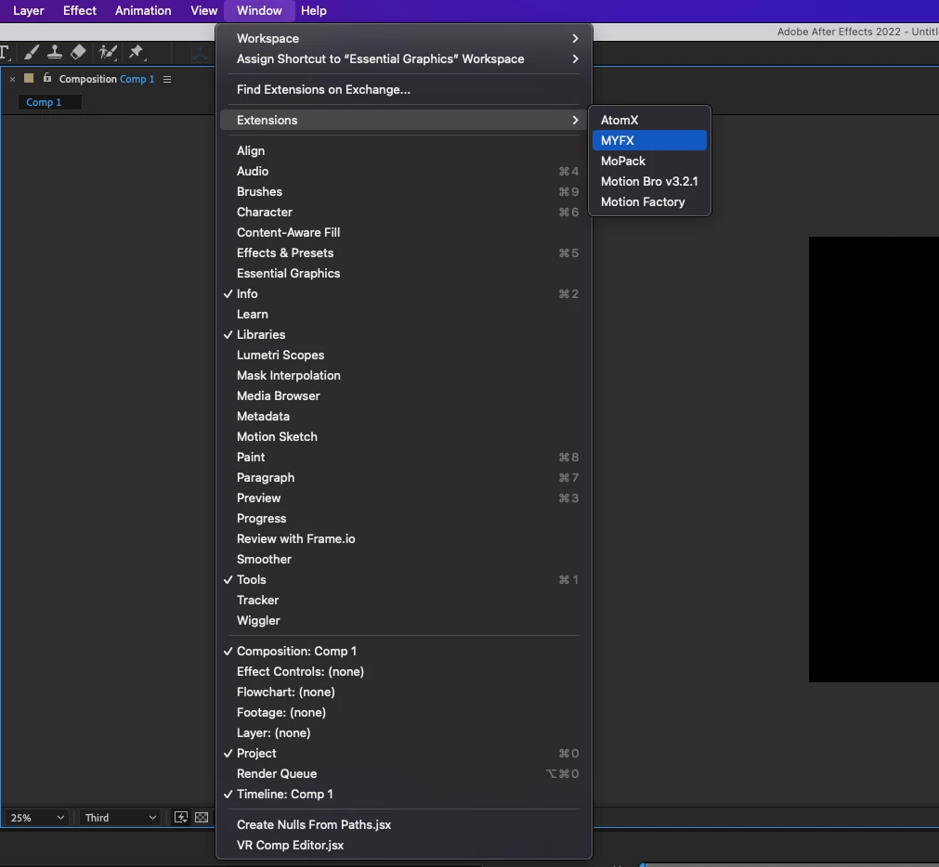Viewport: 939px width, 867px height.
Task: Uncheck the Tools panel entry
Action: click(404, 579)
